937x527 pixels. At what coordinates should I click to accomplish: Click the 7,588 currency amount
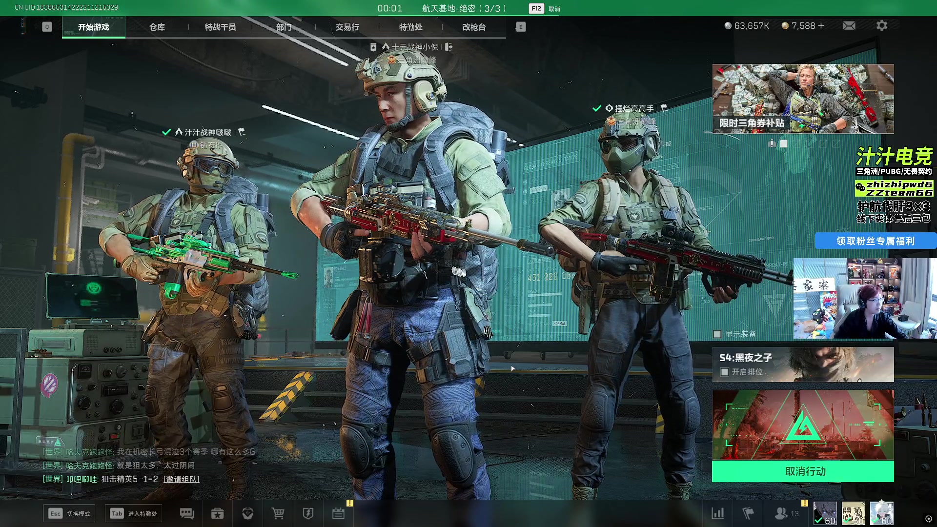tap(803, 25)
